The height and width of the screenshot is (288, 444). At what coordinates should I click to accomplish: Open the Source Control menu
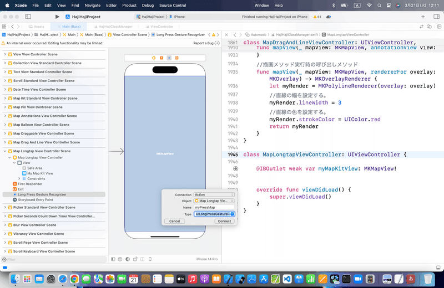point(173,6)
